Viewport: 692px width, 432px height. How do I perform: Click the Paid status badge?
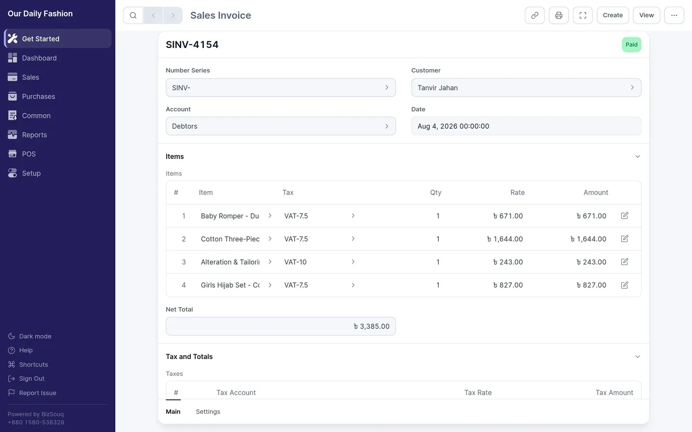click(631, 45)
